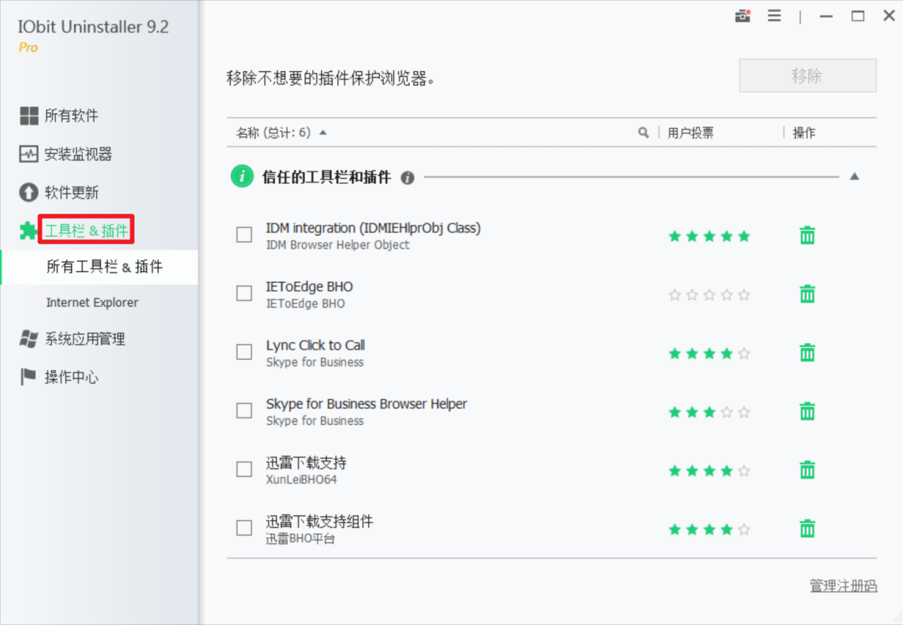Click the 迅雷BHO平台 description text

[300, 539]
